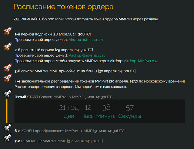The height and width of the screenshot is (149, 194).
Task: Click the '1-й период подписки' line
Action: (x=52, y=34)
